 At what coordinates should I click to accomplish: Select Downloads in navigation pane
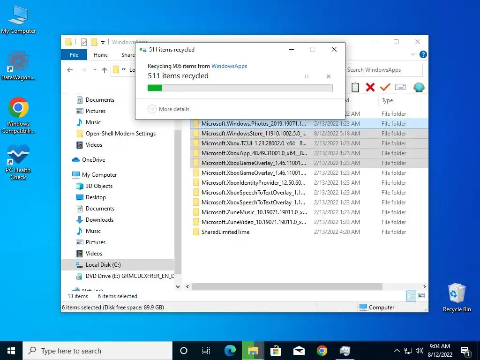99,220
